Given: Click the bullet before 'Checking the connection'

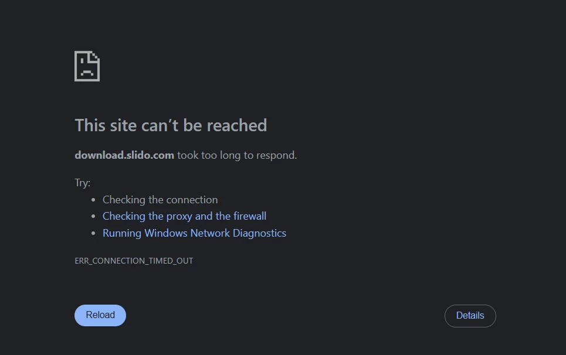Looking at the screenshot, I should pyautogui.click(x=93, y=200).
